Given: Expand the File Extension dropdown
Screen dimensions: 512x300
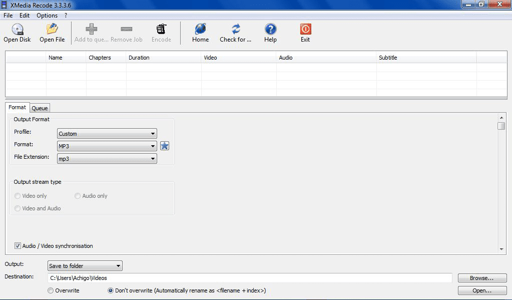Looking at the screenshot, I should pyautogui.click(x=107, y=159).
